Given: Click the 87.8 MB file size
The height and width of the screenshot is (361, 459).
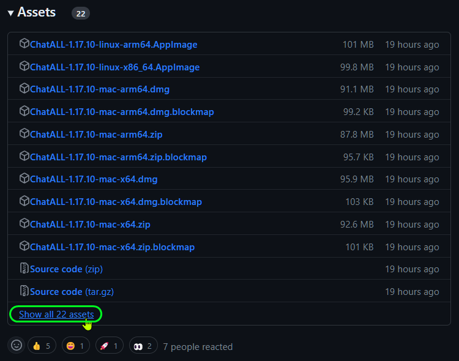Looking at the screenshot, I should coord(357,135).
